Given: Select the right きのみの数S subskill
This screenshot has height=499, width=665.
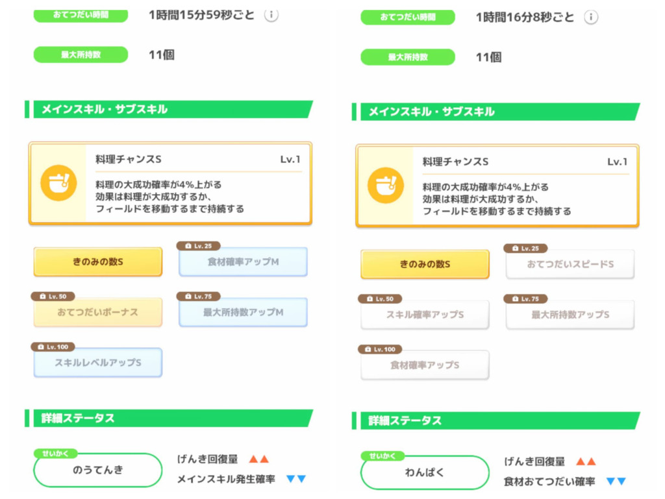Looking at the screenshot, I should click(425, 265).
